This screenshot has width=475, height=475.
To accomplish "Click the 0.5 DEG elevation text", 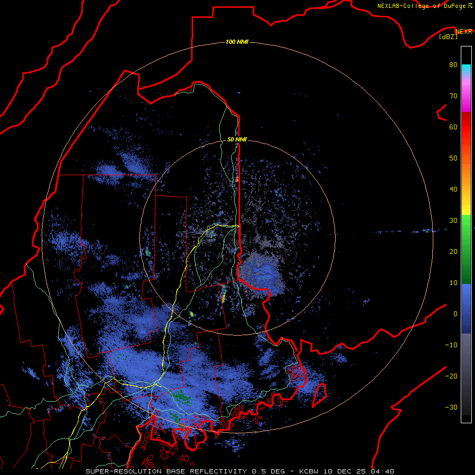I will 270,471.
